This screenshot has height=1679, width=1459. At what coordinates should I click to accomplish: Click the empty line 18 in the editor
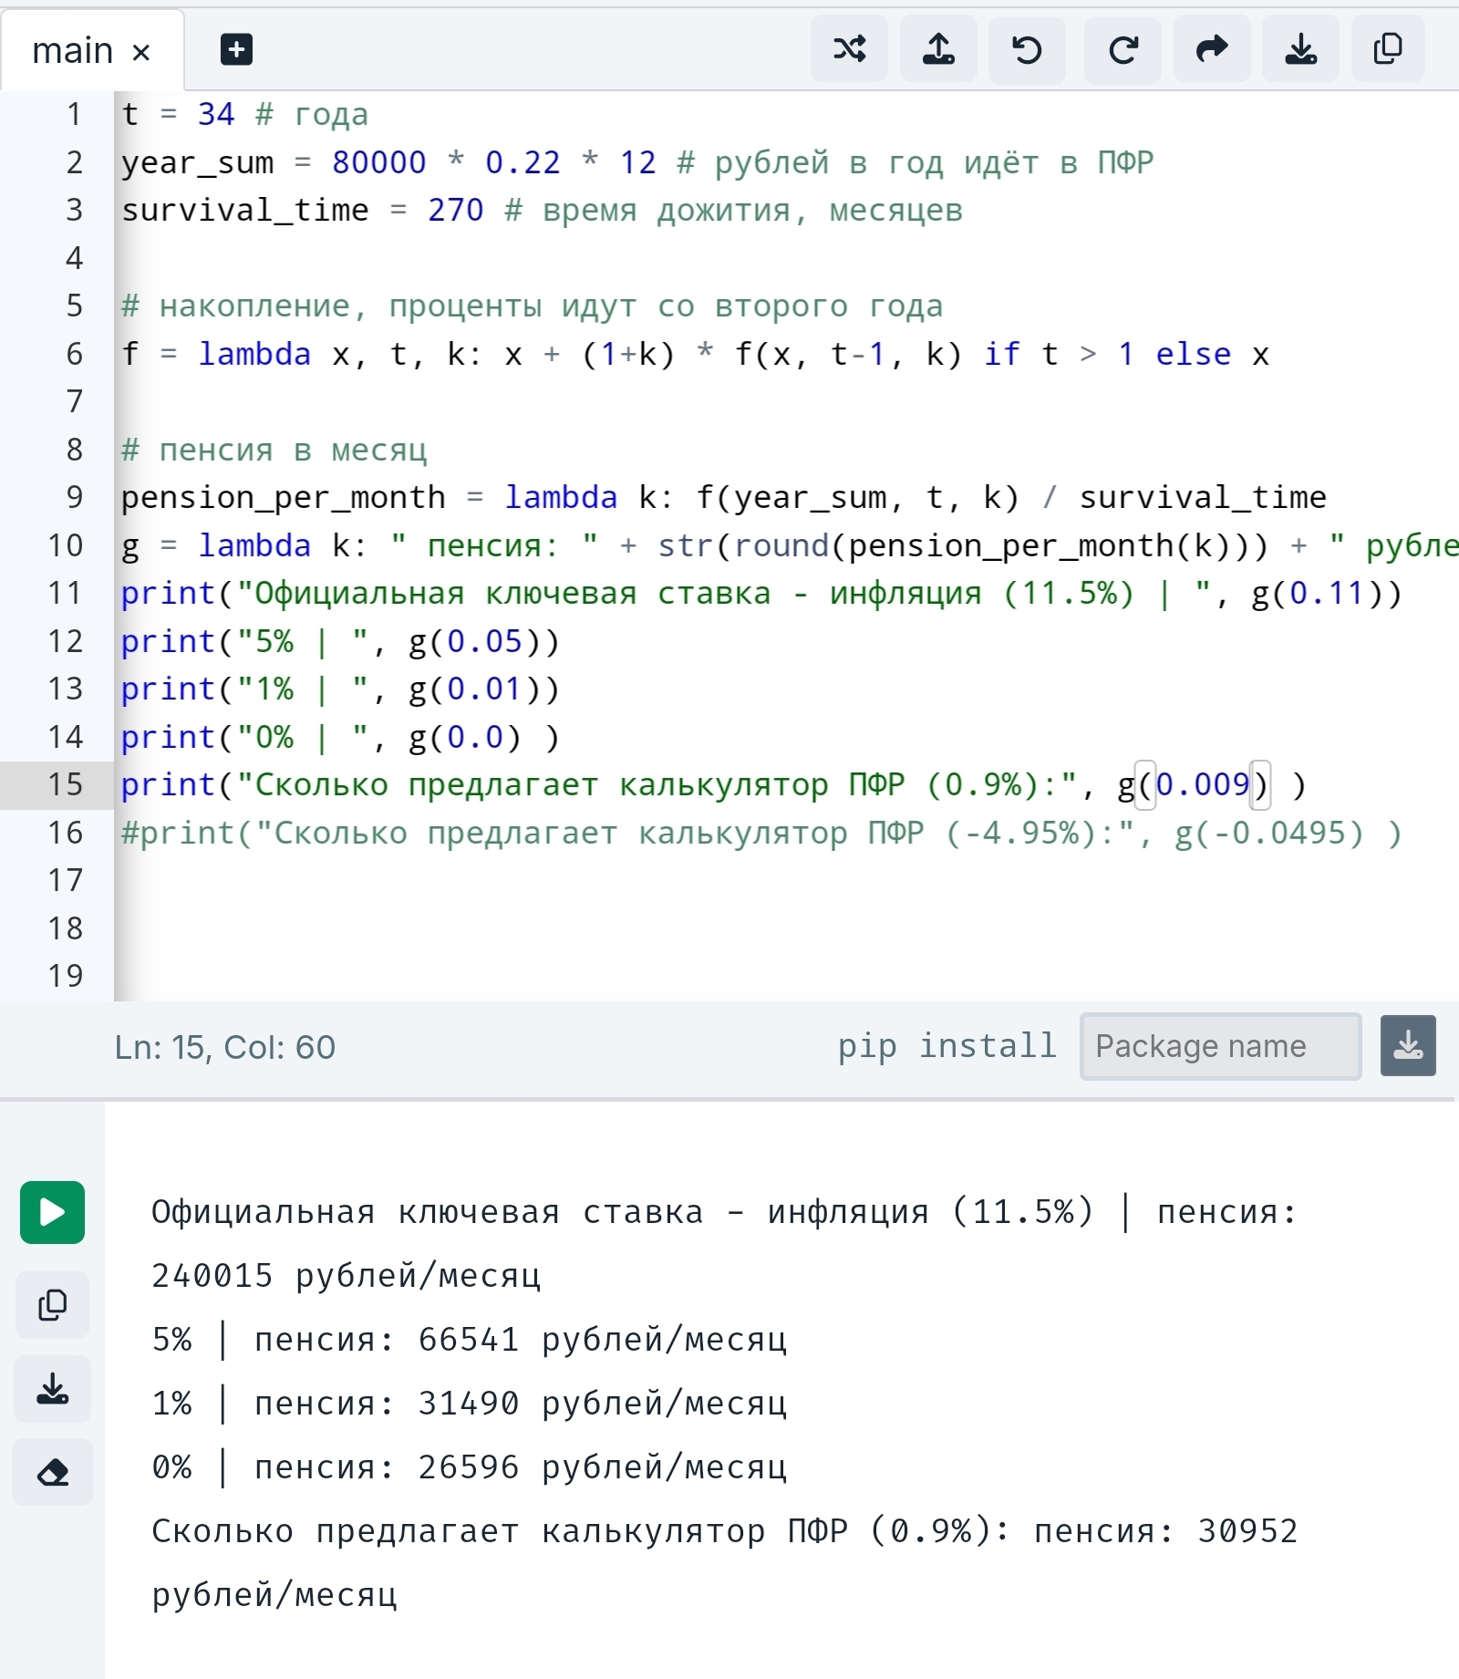coord(784,928)
